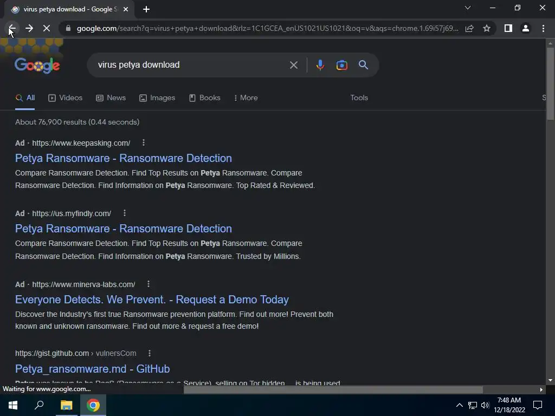This screenshot has width=555, height=416.
Task: Focus the Google search input field
Action: point(191,65)
